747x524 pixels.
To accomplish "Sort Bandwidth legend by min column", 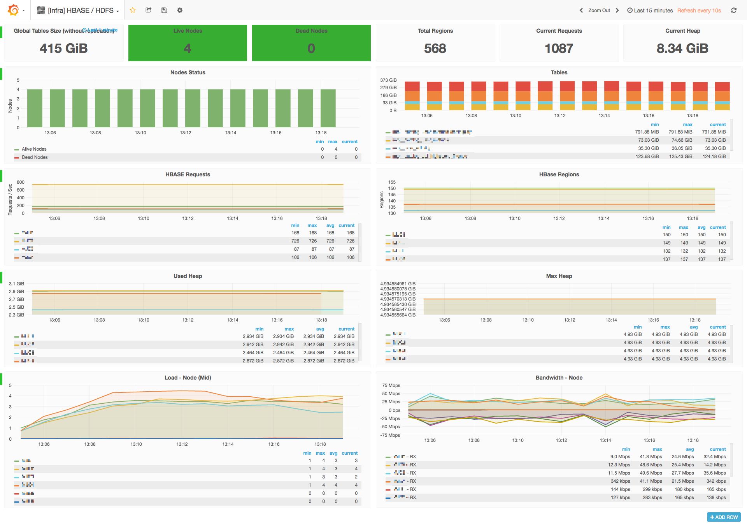I will coord(626,449).
